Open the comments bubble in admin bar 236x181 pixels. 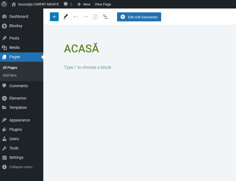tap(68, 4)
